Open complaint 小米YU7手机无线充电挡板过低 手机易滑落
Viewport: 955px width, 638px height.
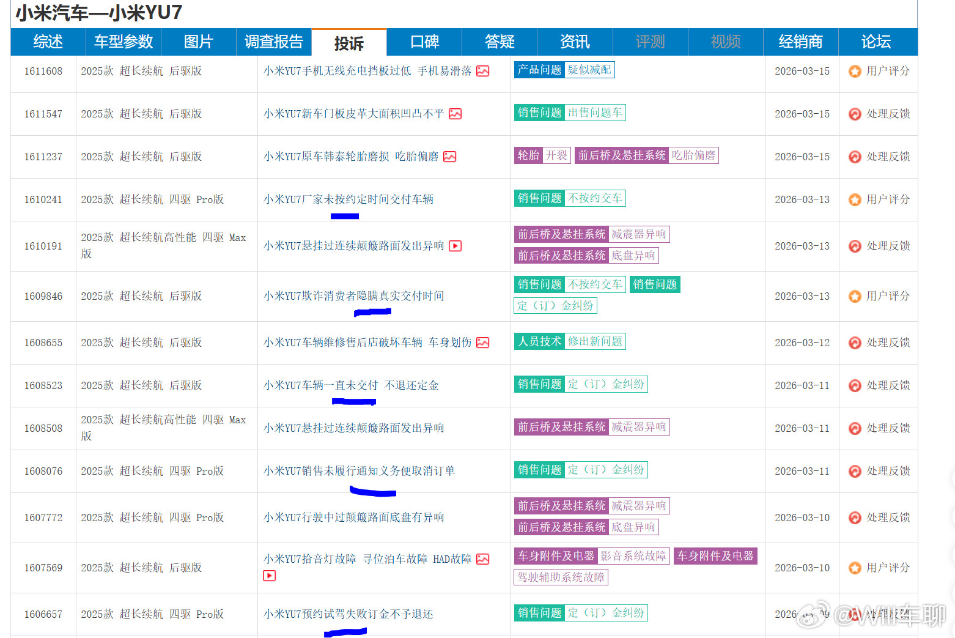[x=367, y=71]
